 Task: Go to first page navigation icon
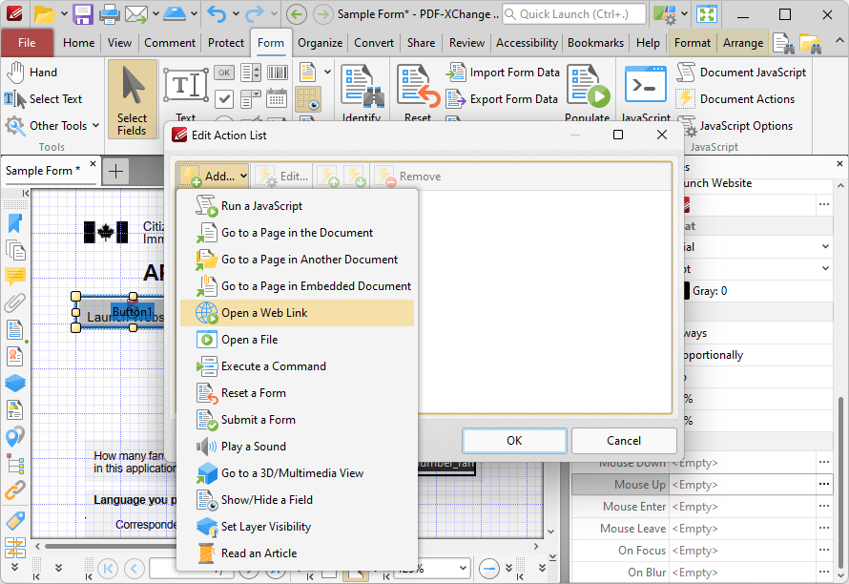(x=107, y=569)
